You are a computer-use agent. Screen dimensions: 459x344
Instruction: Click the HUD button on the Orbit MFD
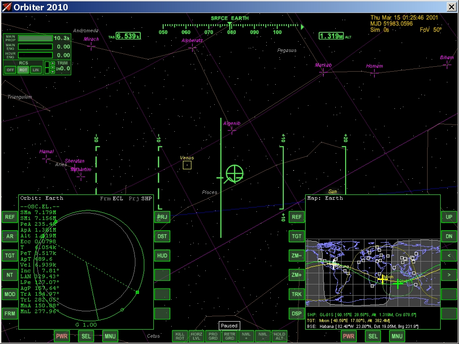162,255
